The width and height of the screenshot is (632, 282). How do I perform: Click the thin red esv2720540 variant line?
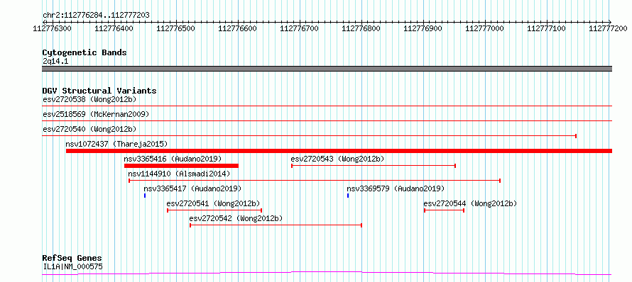[x=309, y=136]
